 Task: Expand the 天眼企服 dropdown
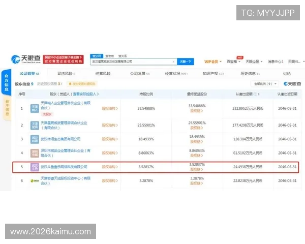click(x=254, y=62)
